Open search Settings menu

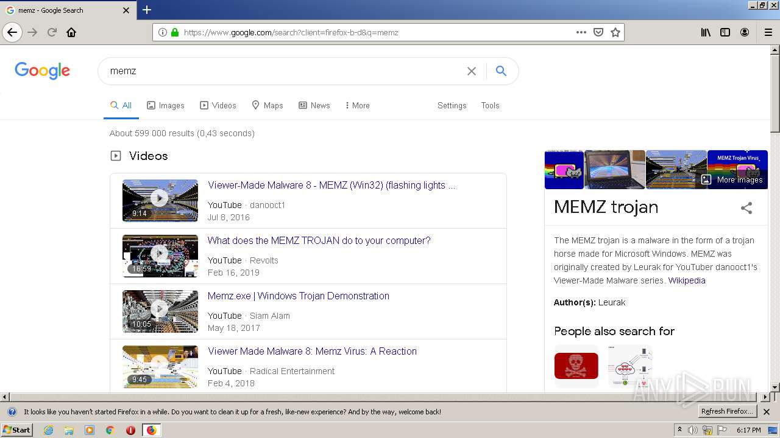click(452, 105)
